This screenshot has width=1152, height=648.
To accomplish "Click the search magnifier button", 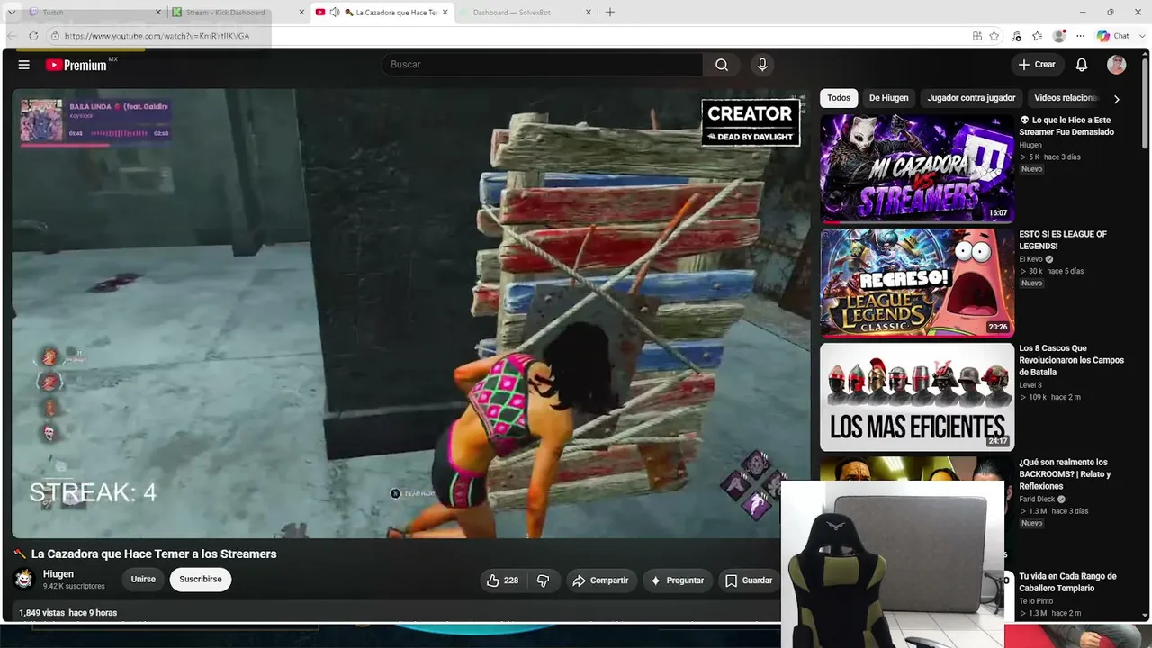I will point(722,65).
